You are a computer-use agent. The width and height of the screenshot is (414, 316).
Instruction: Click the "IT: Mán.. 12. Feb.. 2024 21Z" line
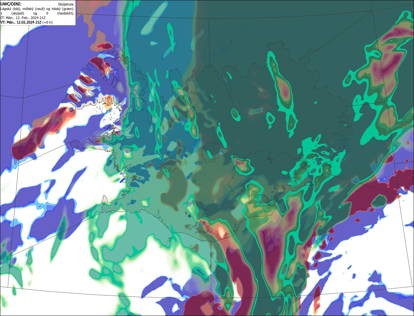[x=23, y=18]
